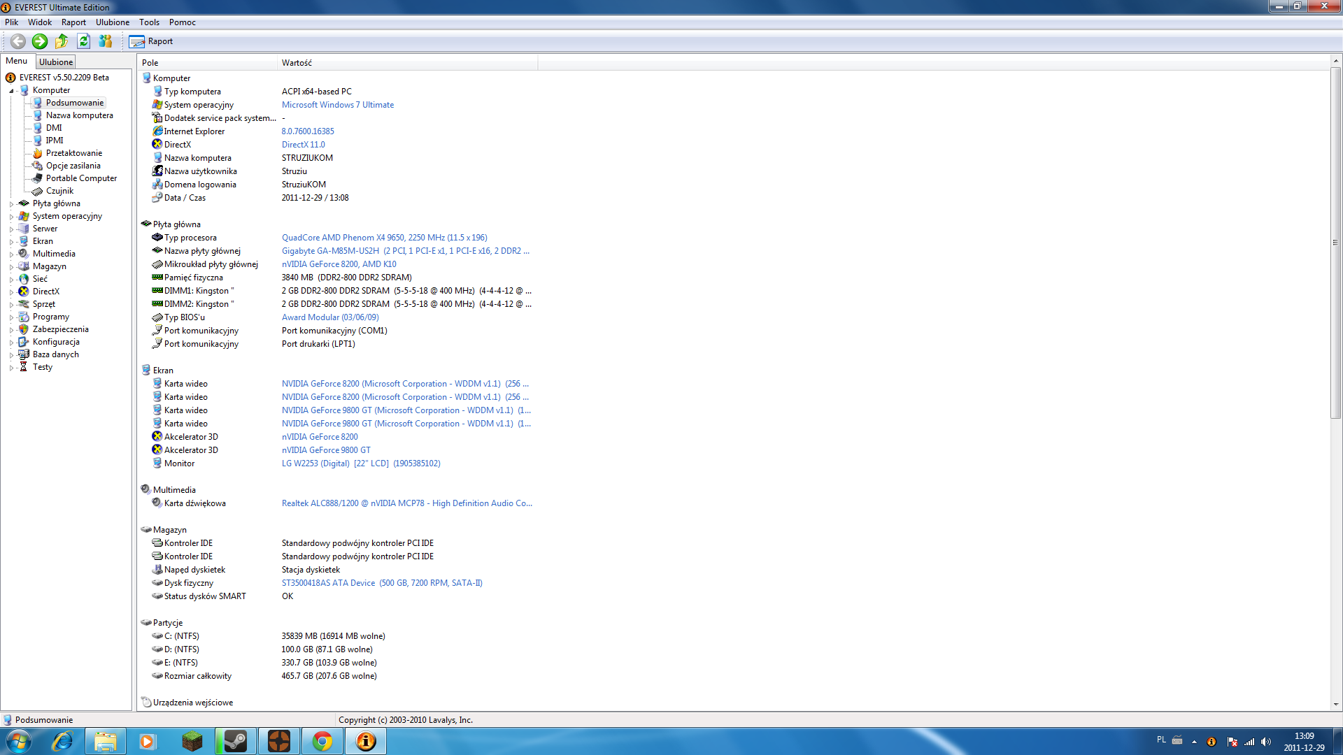Click the Pole column header

[207, 63]
